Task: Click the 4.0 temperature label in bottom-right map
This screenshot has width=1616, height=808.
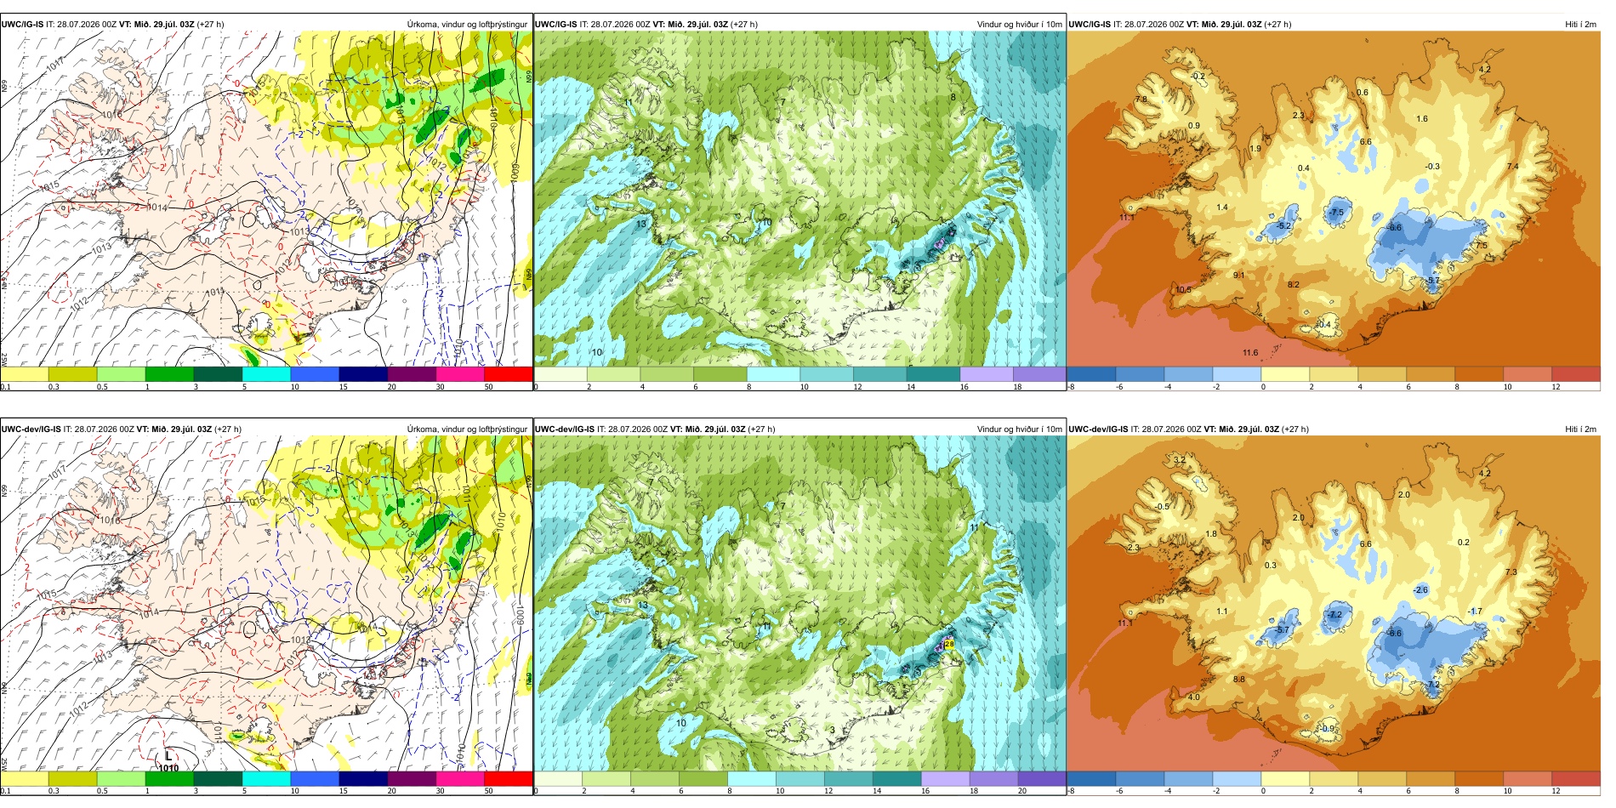Action: (1194, 697)
